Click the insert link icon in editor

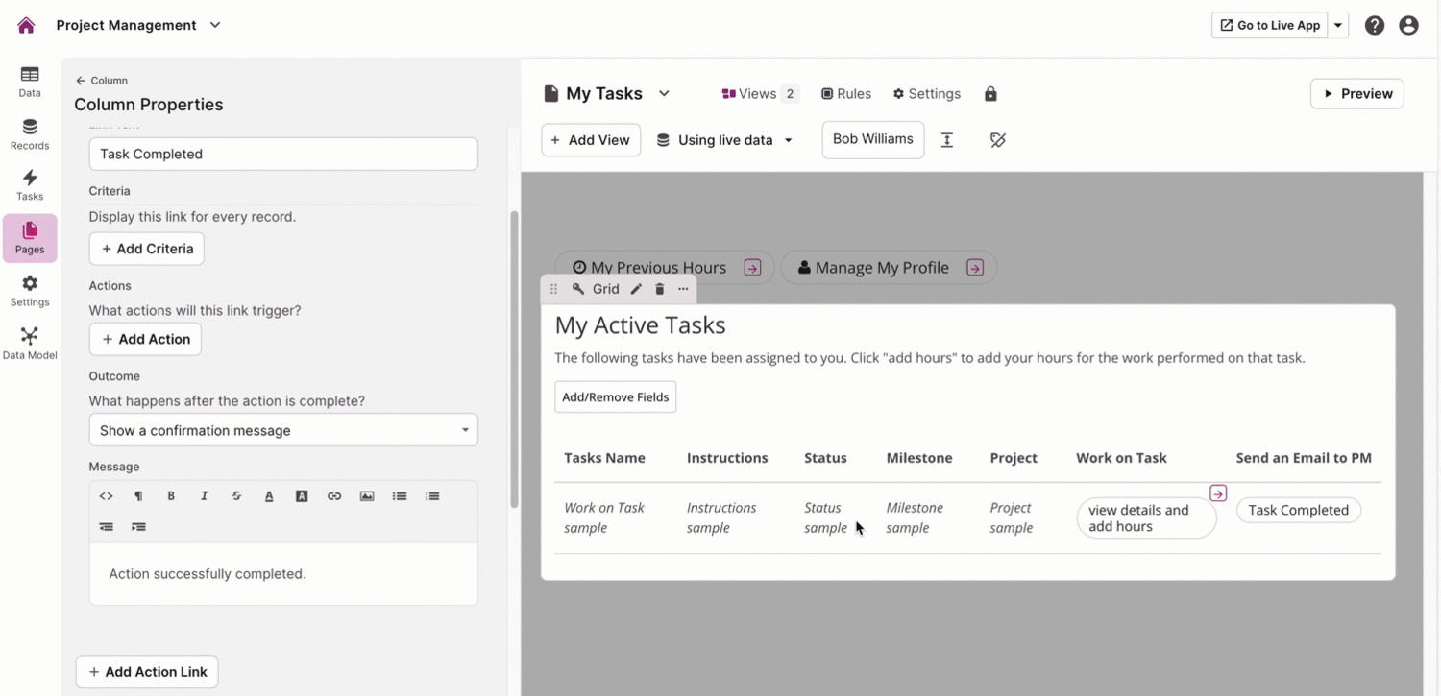coord(334,496)
